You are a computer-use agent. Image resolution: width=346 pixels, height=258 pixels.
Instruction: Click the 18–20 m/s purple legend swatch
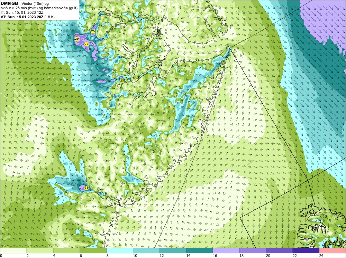pos(253,250)
